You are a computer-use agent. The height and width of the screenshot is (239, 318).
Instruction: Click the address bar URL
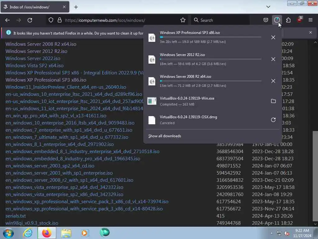coord(105,20)
